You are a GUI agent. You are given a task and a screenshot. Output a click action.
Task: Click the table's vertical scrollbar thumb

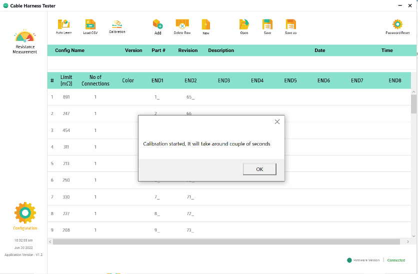point(413,104)
